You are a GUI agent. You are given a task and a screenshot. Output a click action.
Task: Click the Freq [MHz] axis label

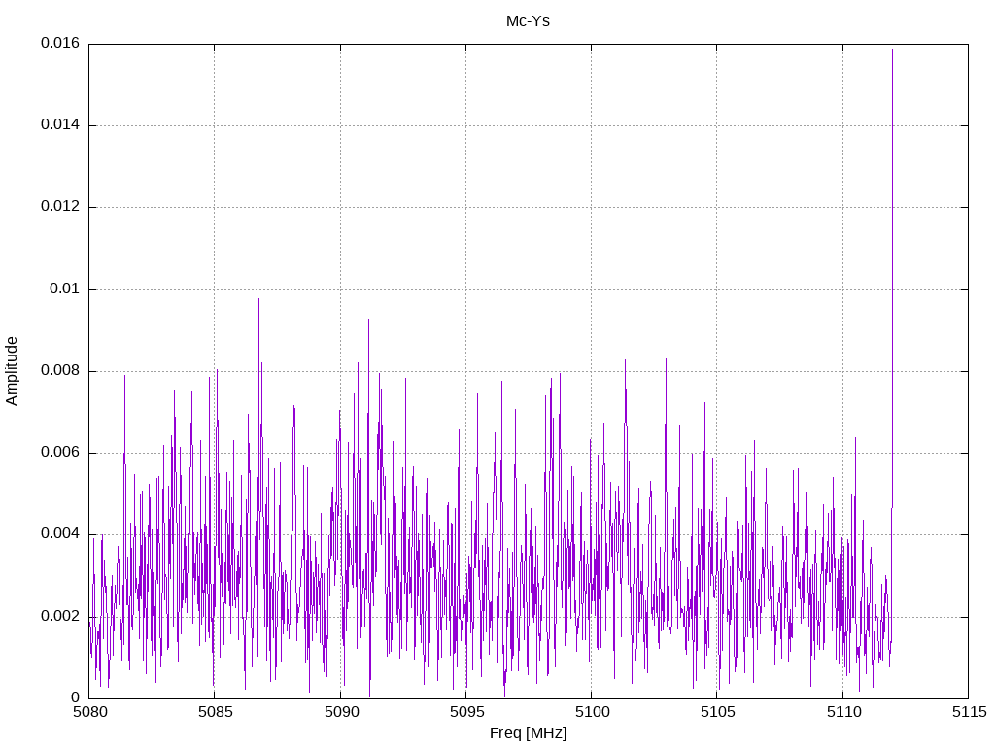528,733
